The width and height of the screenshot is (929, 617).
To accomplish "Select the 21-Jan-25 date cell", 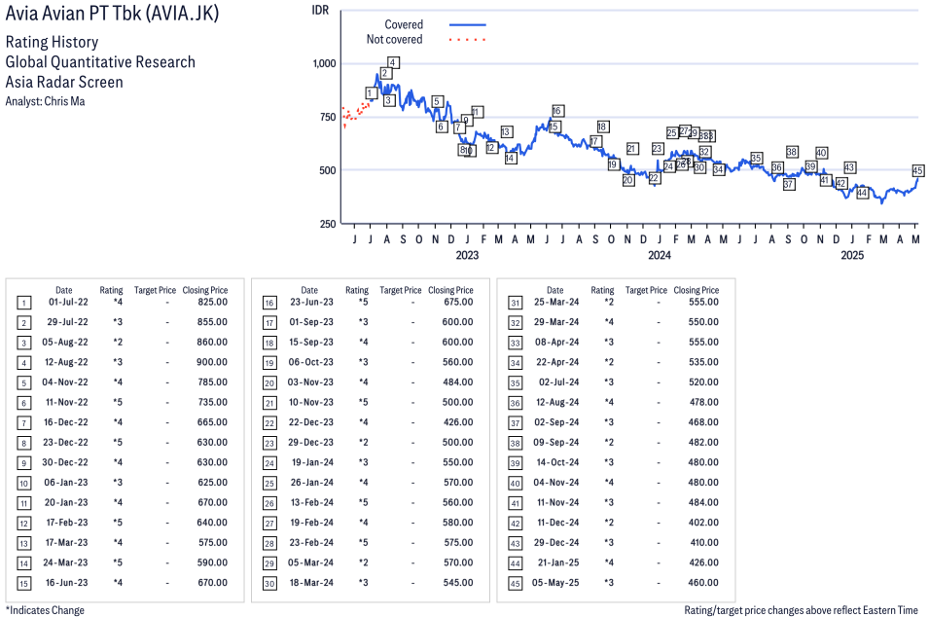I will tap(558, 563).
